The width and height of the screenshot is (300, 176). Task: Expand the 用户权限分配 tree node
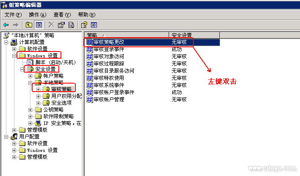pyautogui.click(x=38, y=96)
